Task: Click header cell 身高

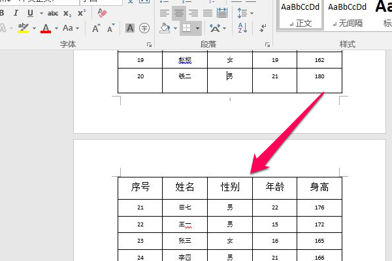Action: click(319, 187)
